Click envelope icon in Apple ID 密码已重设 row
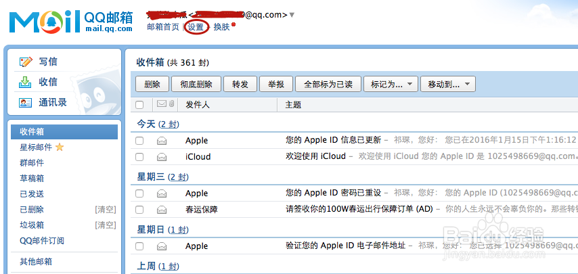The image size is (578, 274). point(162,193)
